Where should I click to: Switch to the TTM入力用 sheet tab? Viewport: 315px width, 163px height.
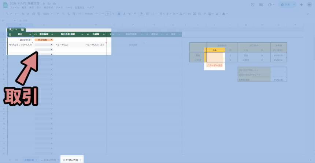(x=71, y=160)
